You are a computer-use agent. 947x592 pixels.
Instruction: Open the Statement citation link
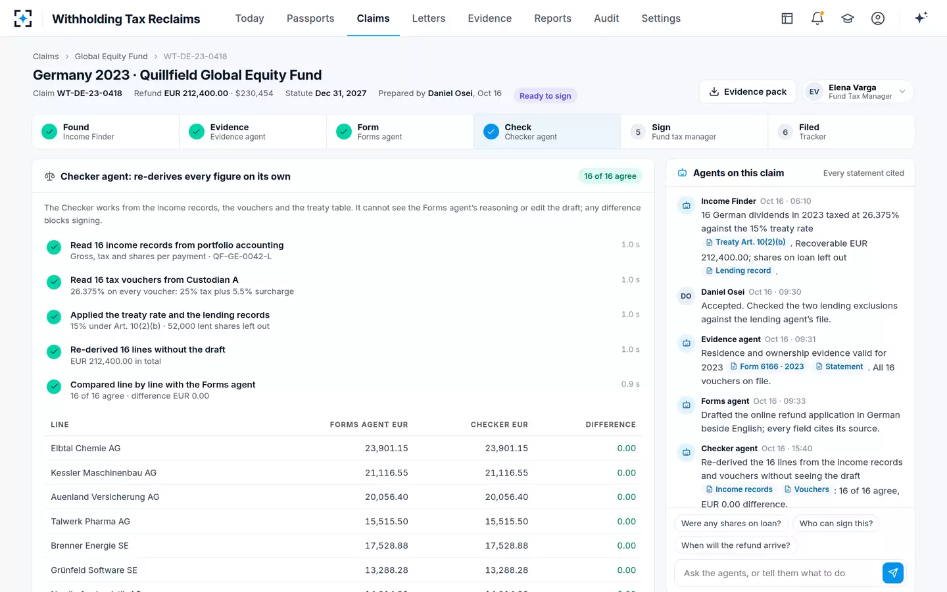pos(840,366)
